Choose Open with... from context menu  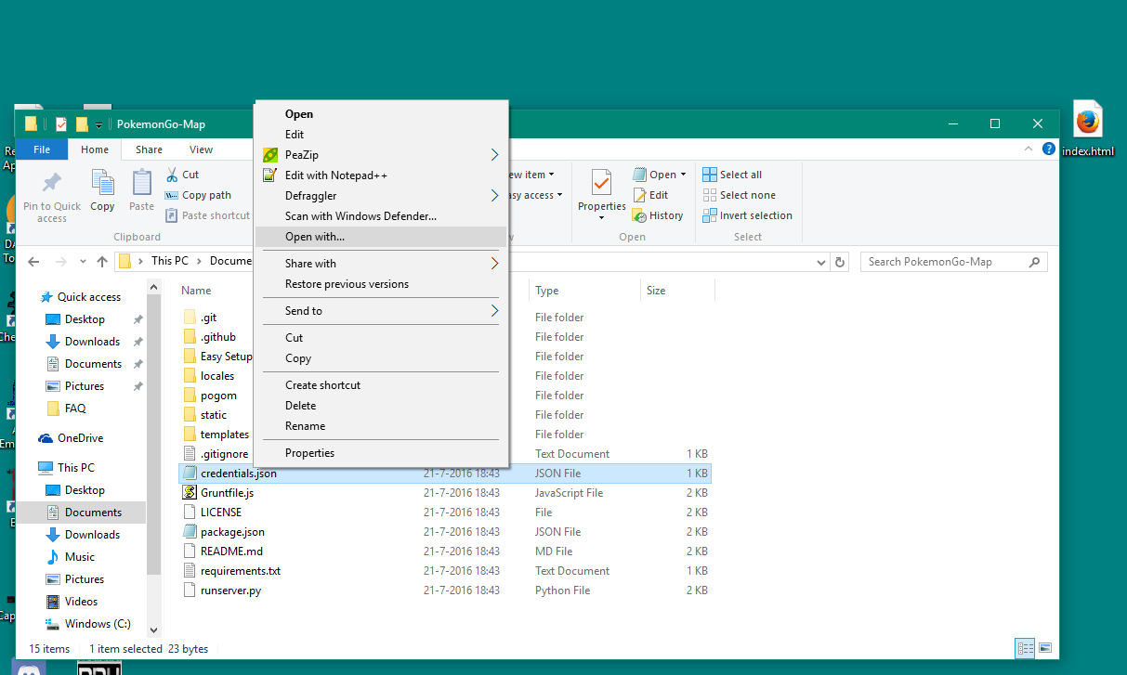click(381, 237)
